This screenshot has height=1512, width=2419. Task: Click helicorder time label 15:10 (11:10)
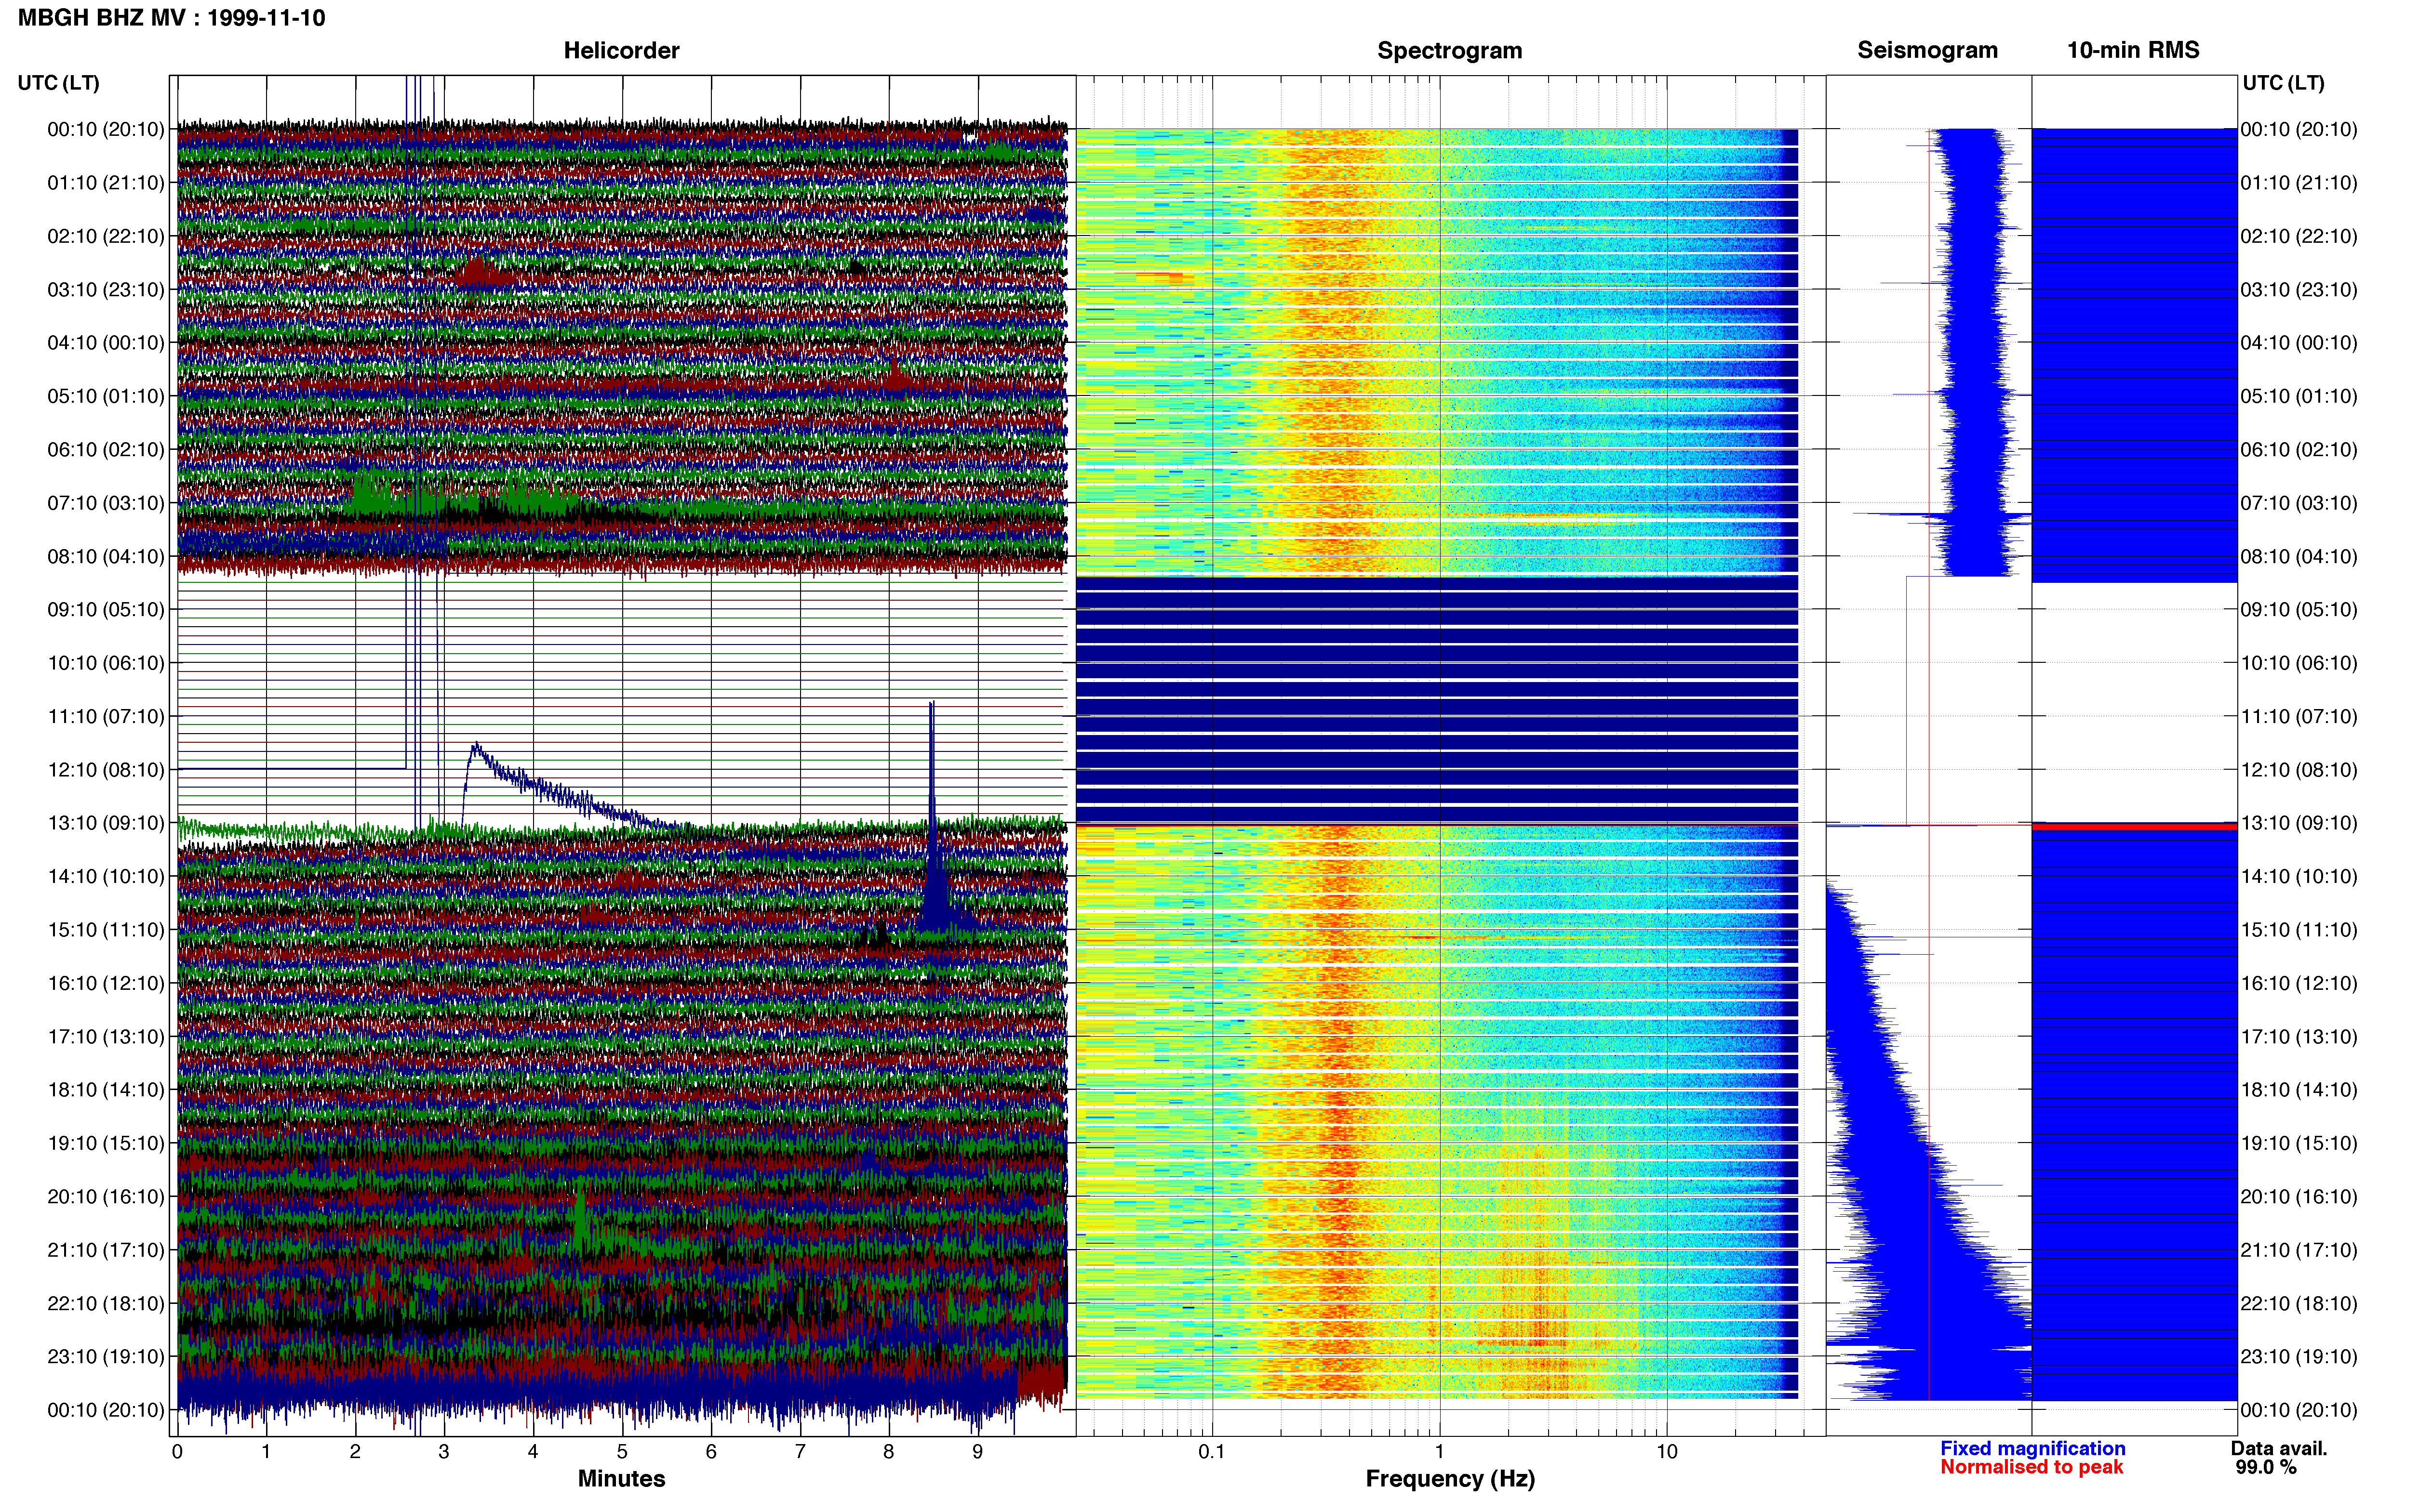[106, 930]
